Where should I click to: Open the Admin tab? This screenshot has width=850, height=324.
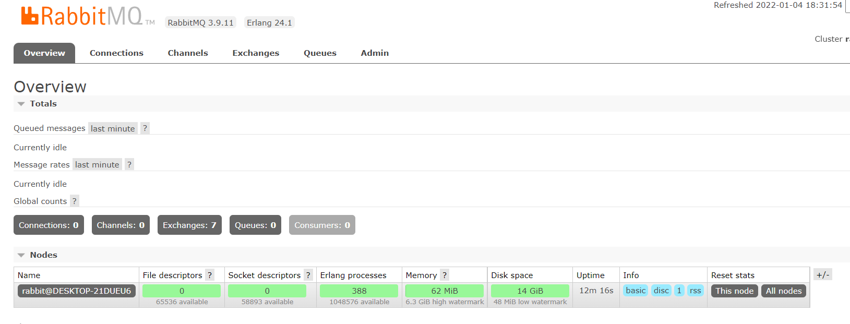pyautogui.click(x=375, y=53)
